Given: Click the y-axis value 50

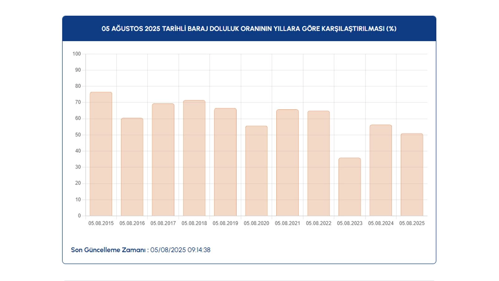Looking at the screenshot, I should click(78, 135).
